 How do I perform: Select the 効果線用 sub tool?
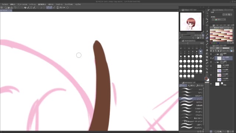coord(191,105)
